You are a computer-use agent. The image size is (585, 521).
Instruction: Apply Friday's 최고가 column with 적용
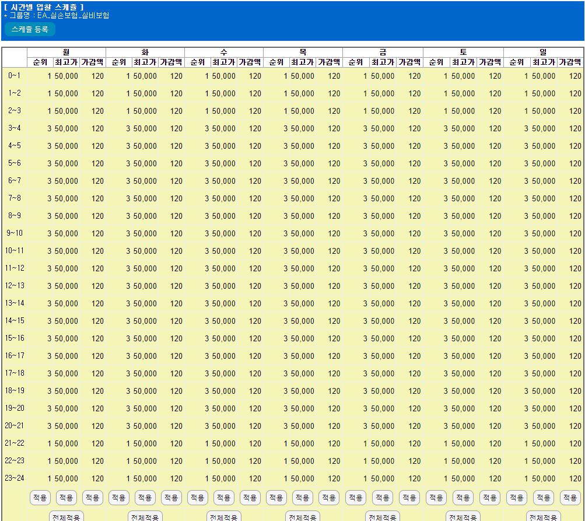383,498
